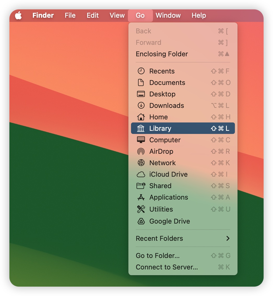This screenshot has width=273, height=296.
Task: Click the Utilities tools icon
Action: pos(141,209)
